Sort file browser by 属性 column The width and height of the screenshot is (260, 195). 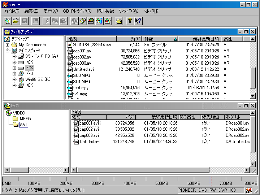(x=232, y=39)
